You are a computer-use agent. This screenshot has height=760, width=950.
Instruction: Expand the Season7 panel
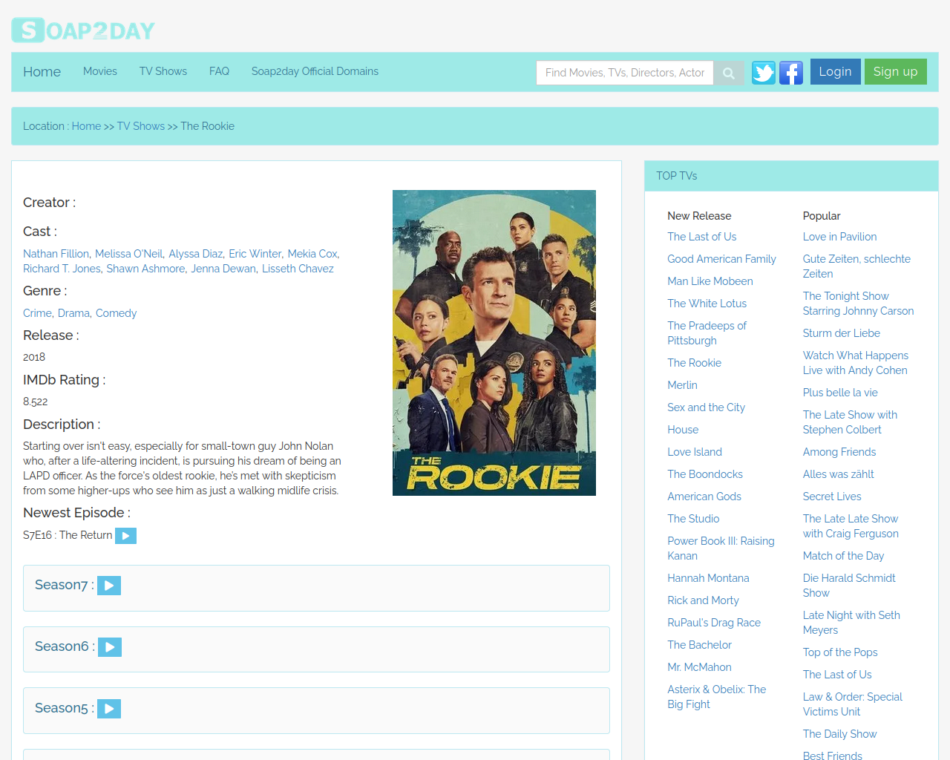(316, 588)
